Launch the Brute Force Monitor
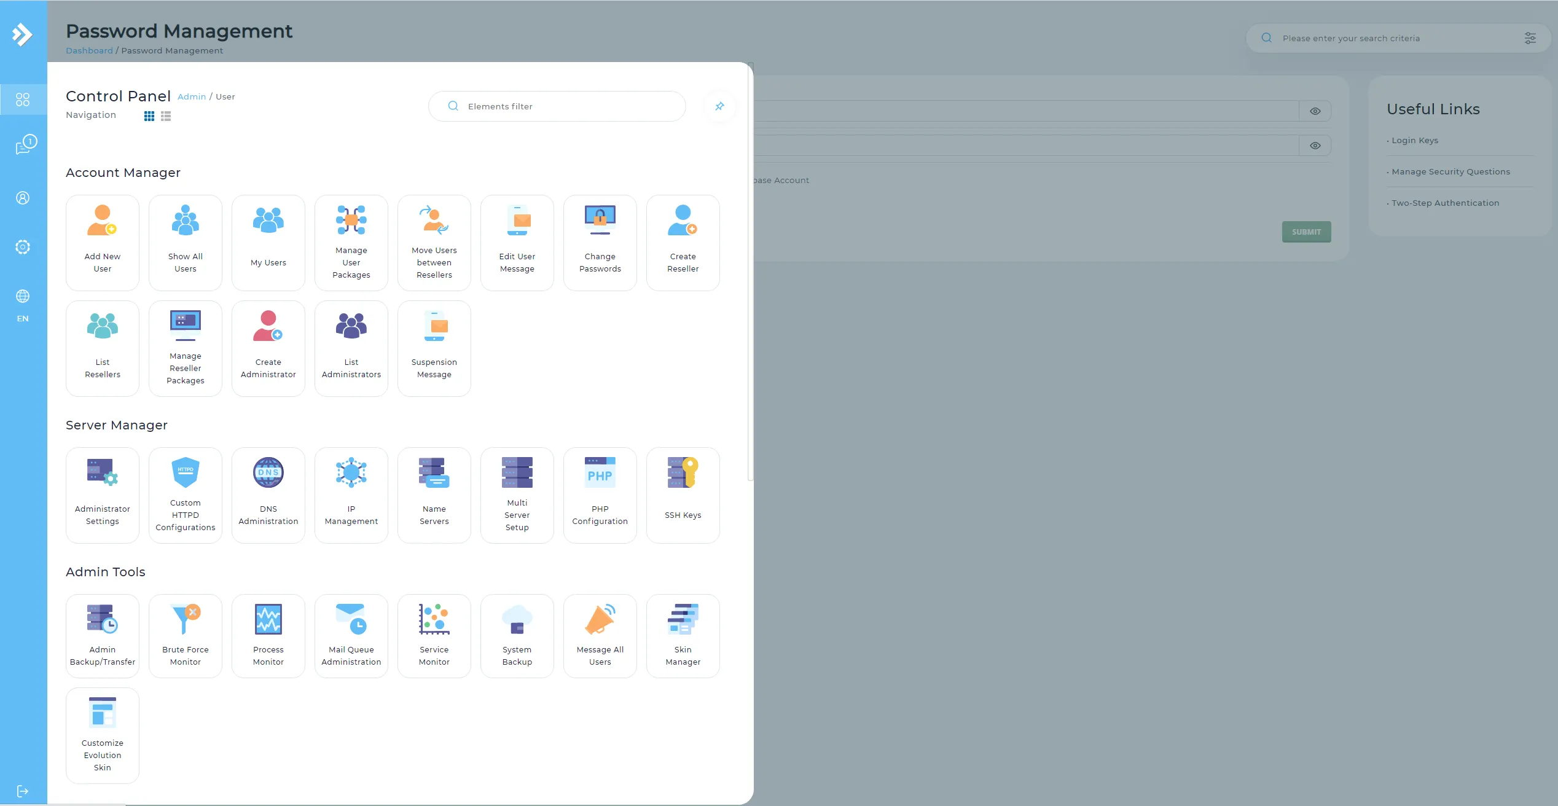The height and width of the screenshot is (806, 1558). (x=185, y=635)
